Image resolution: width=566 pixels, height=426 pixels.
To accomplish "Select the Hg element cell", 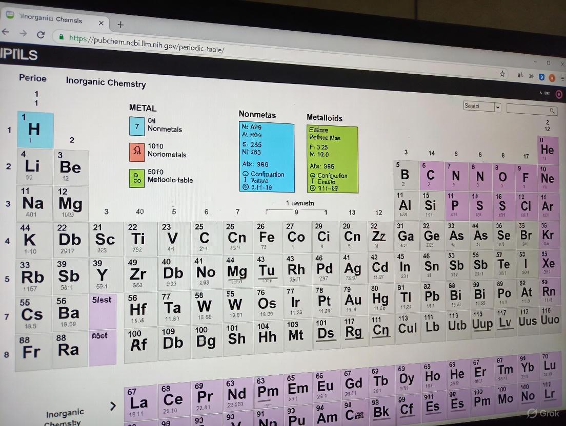I will pos(380,299).
